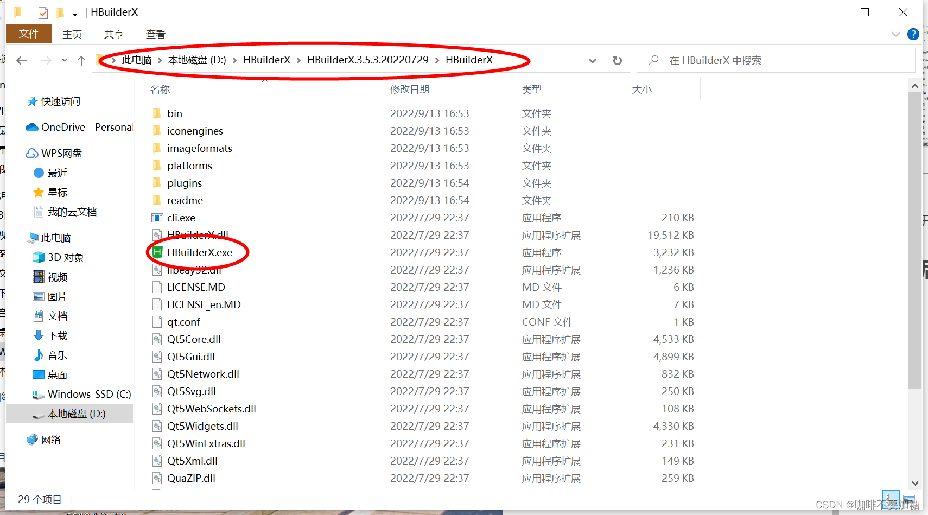Select the Qt5Core.dll file
928x515 pixels.
pyautogui.click(x=193, y=339)
